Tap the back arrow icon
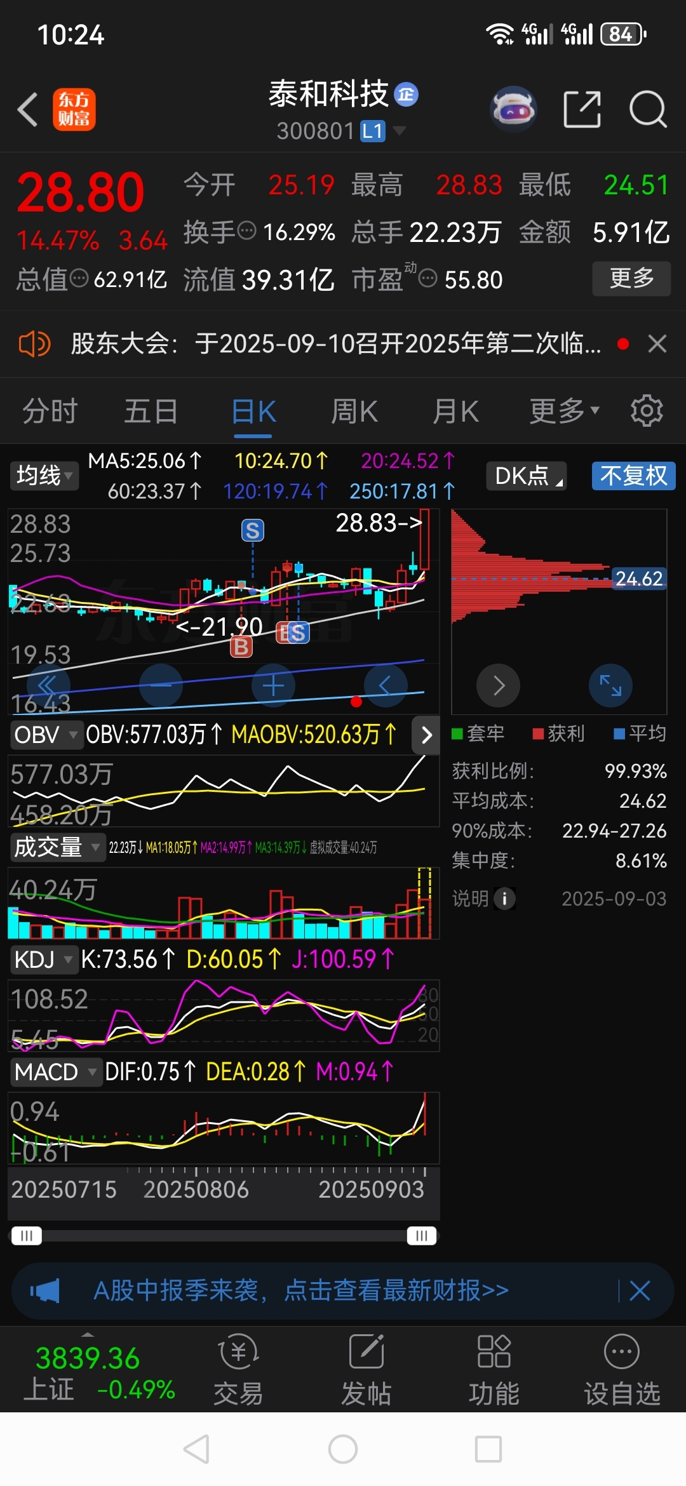Image resolution: width=686 pixels, height=1486 pixels. (x=27, y=109)
